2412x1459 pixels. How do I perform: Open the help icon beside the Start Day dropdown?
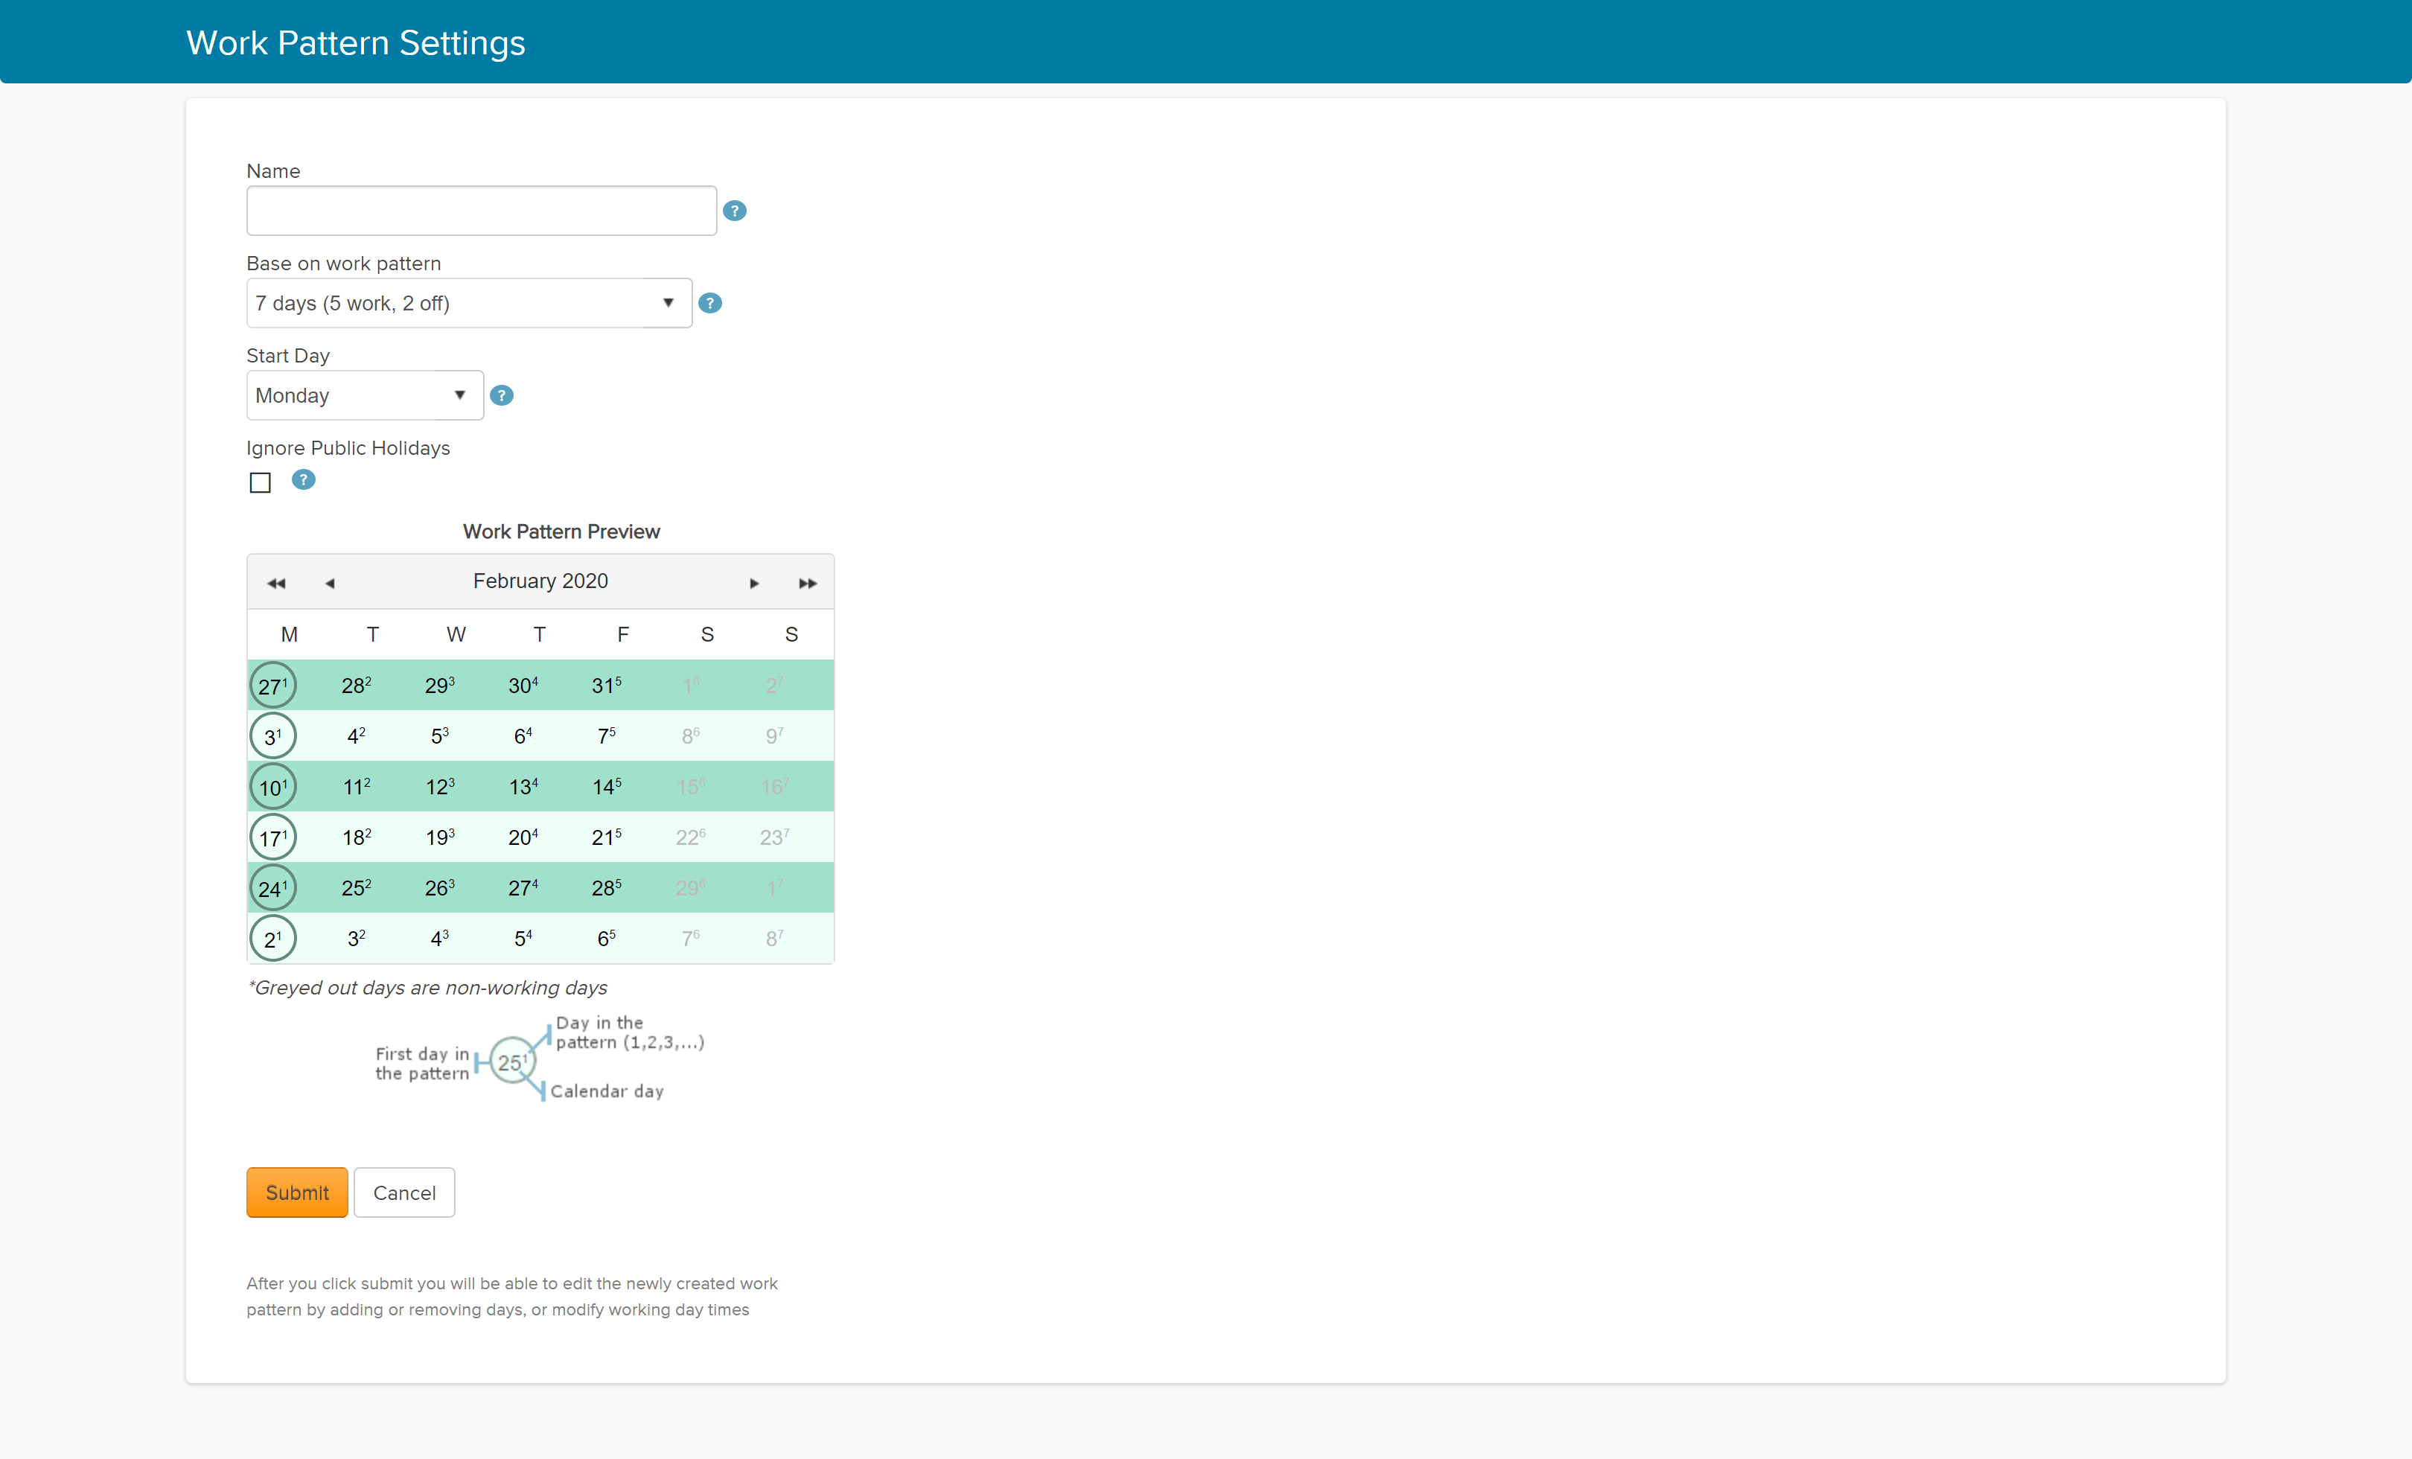point(501,395)
